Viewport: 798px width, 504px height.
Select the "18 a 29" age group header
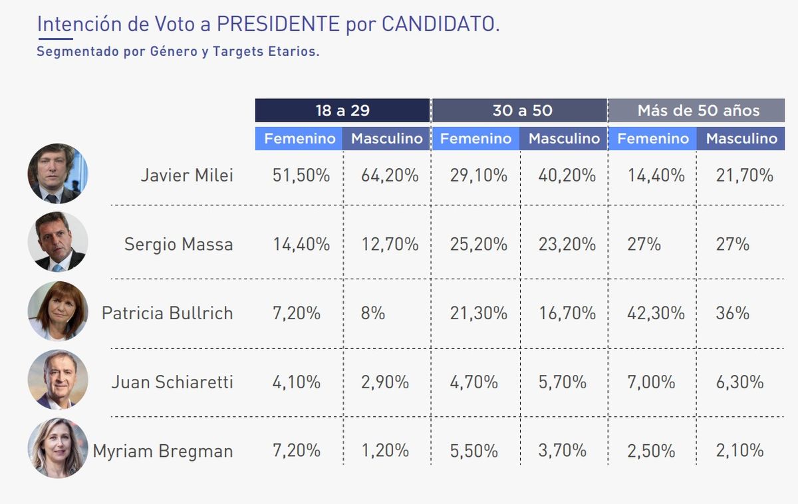click(342, 110)
